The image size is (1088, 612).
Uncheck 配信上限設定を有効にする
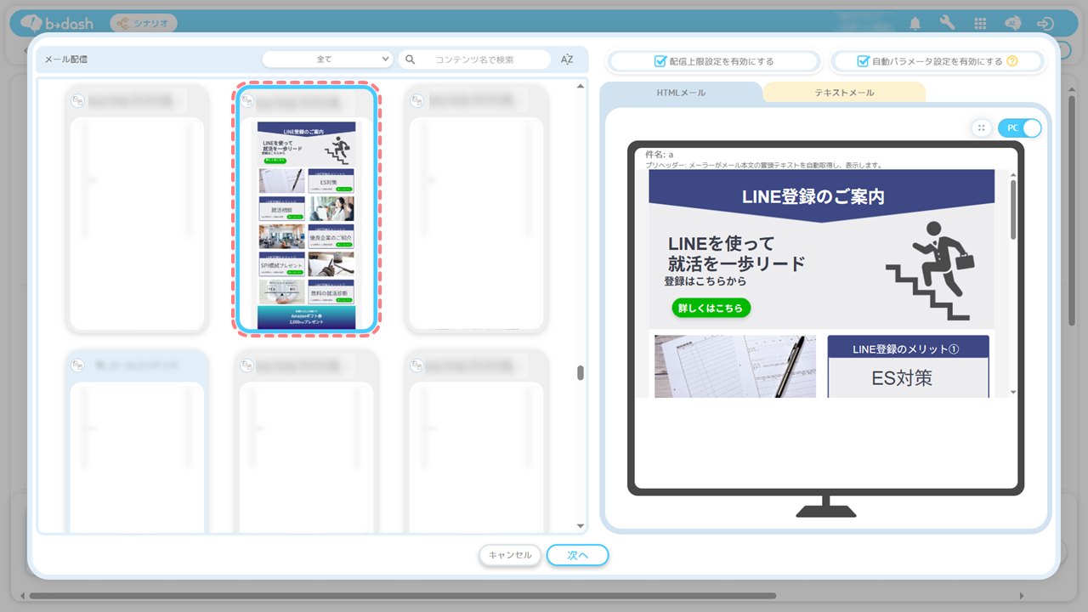point(660,61)
